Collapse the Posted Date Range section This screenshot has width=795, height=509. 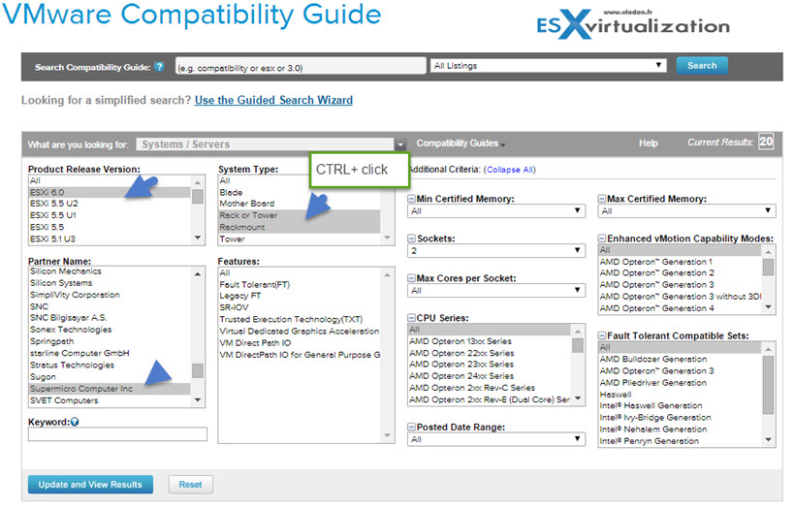[x=412, y=427]
